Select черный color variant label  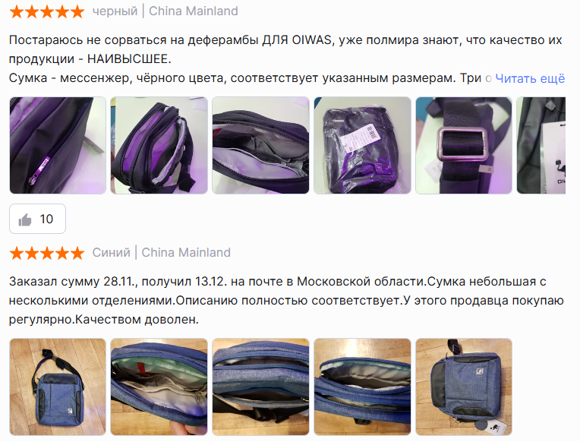[115, 11]
